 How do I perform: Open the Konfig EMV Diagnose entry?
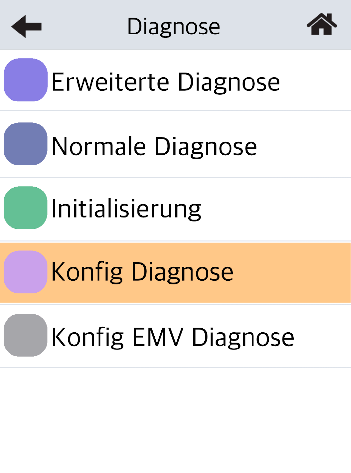pyautogui.click(x=173, y=337)
